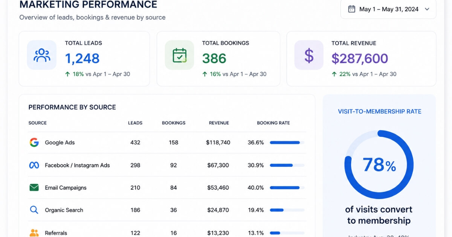452x237 pixels.
Task: Sort by the Booking Rate column header
Action: 273,123
